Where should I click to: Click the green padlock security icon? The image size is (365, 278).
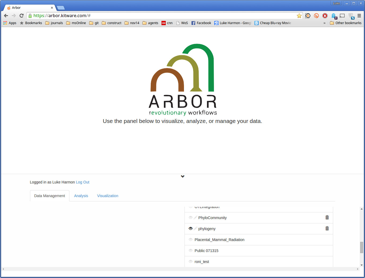tap(30, 16)
